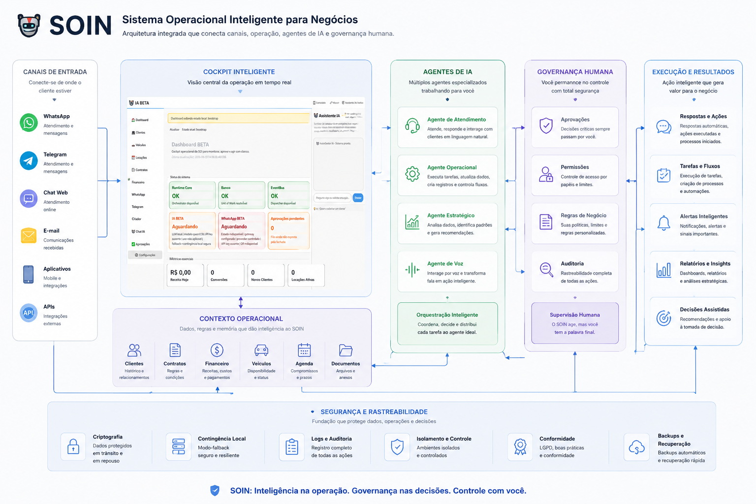The image size is (756, 504).
Task: Click the Clientes people icon in Contexto Operacional
Action: coord(134,350)
